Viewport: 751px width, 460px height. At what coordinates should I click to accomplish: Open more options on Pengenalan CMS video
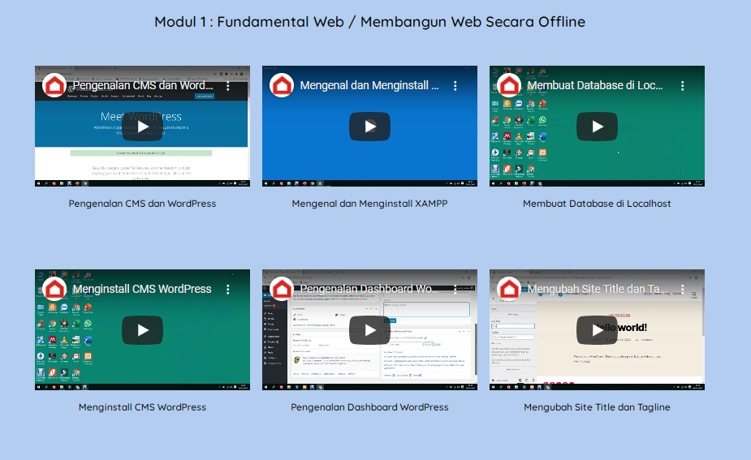tap(228, 86)
